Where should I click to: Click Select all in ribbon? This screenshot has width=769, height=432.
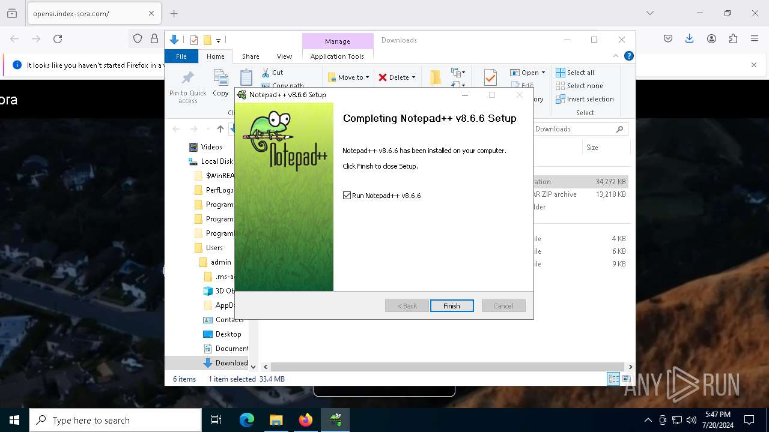[575, 73]
